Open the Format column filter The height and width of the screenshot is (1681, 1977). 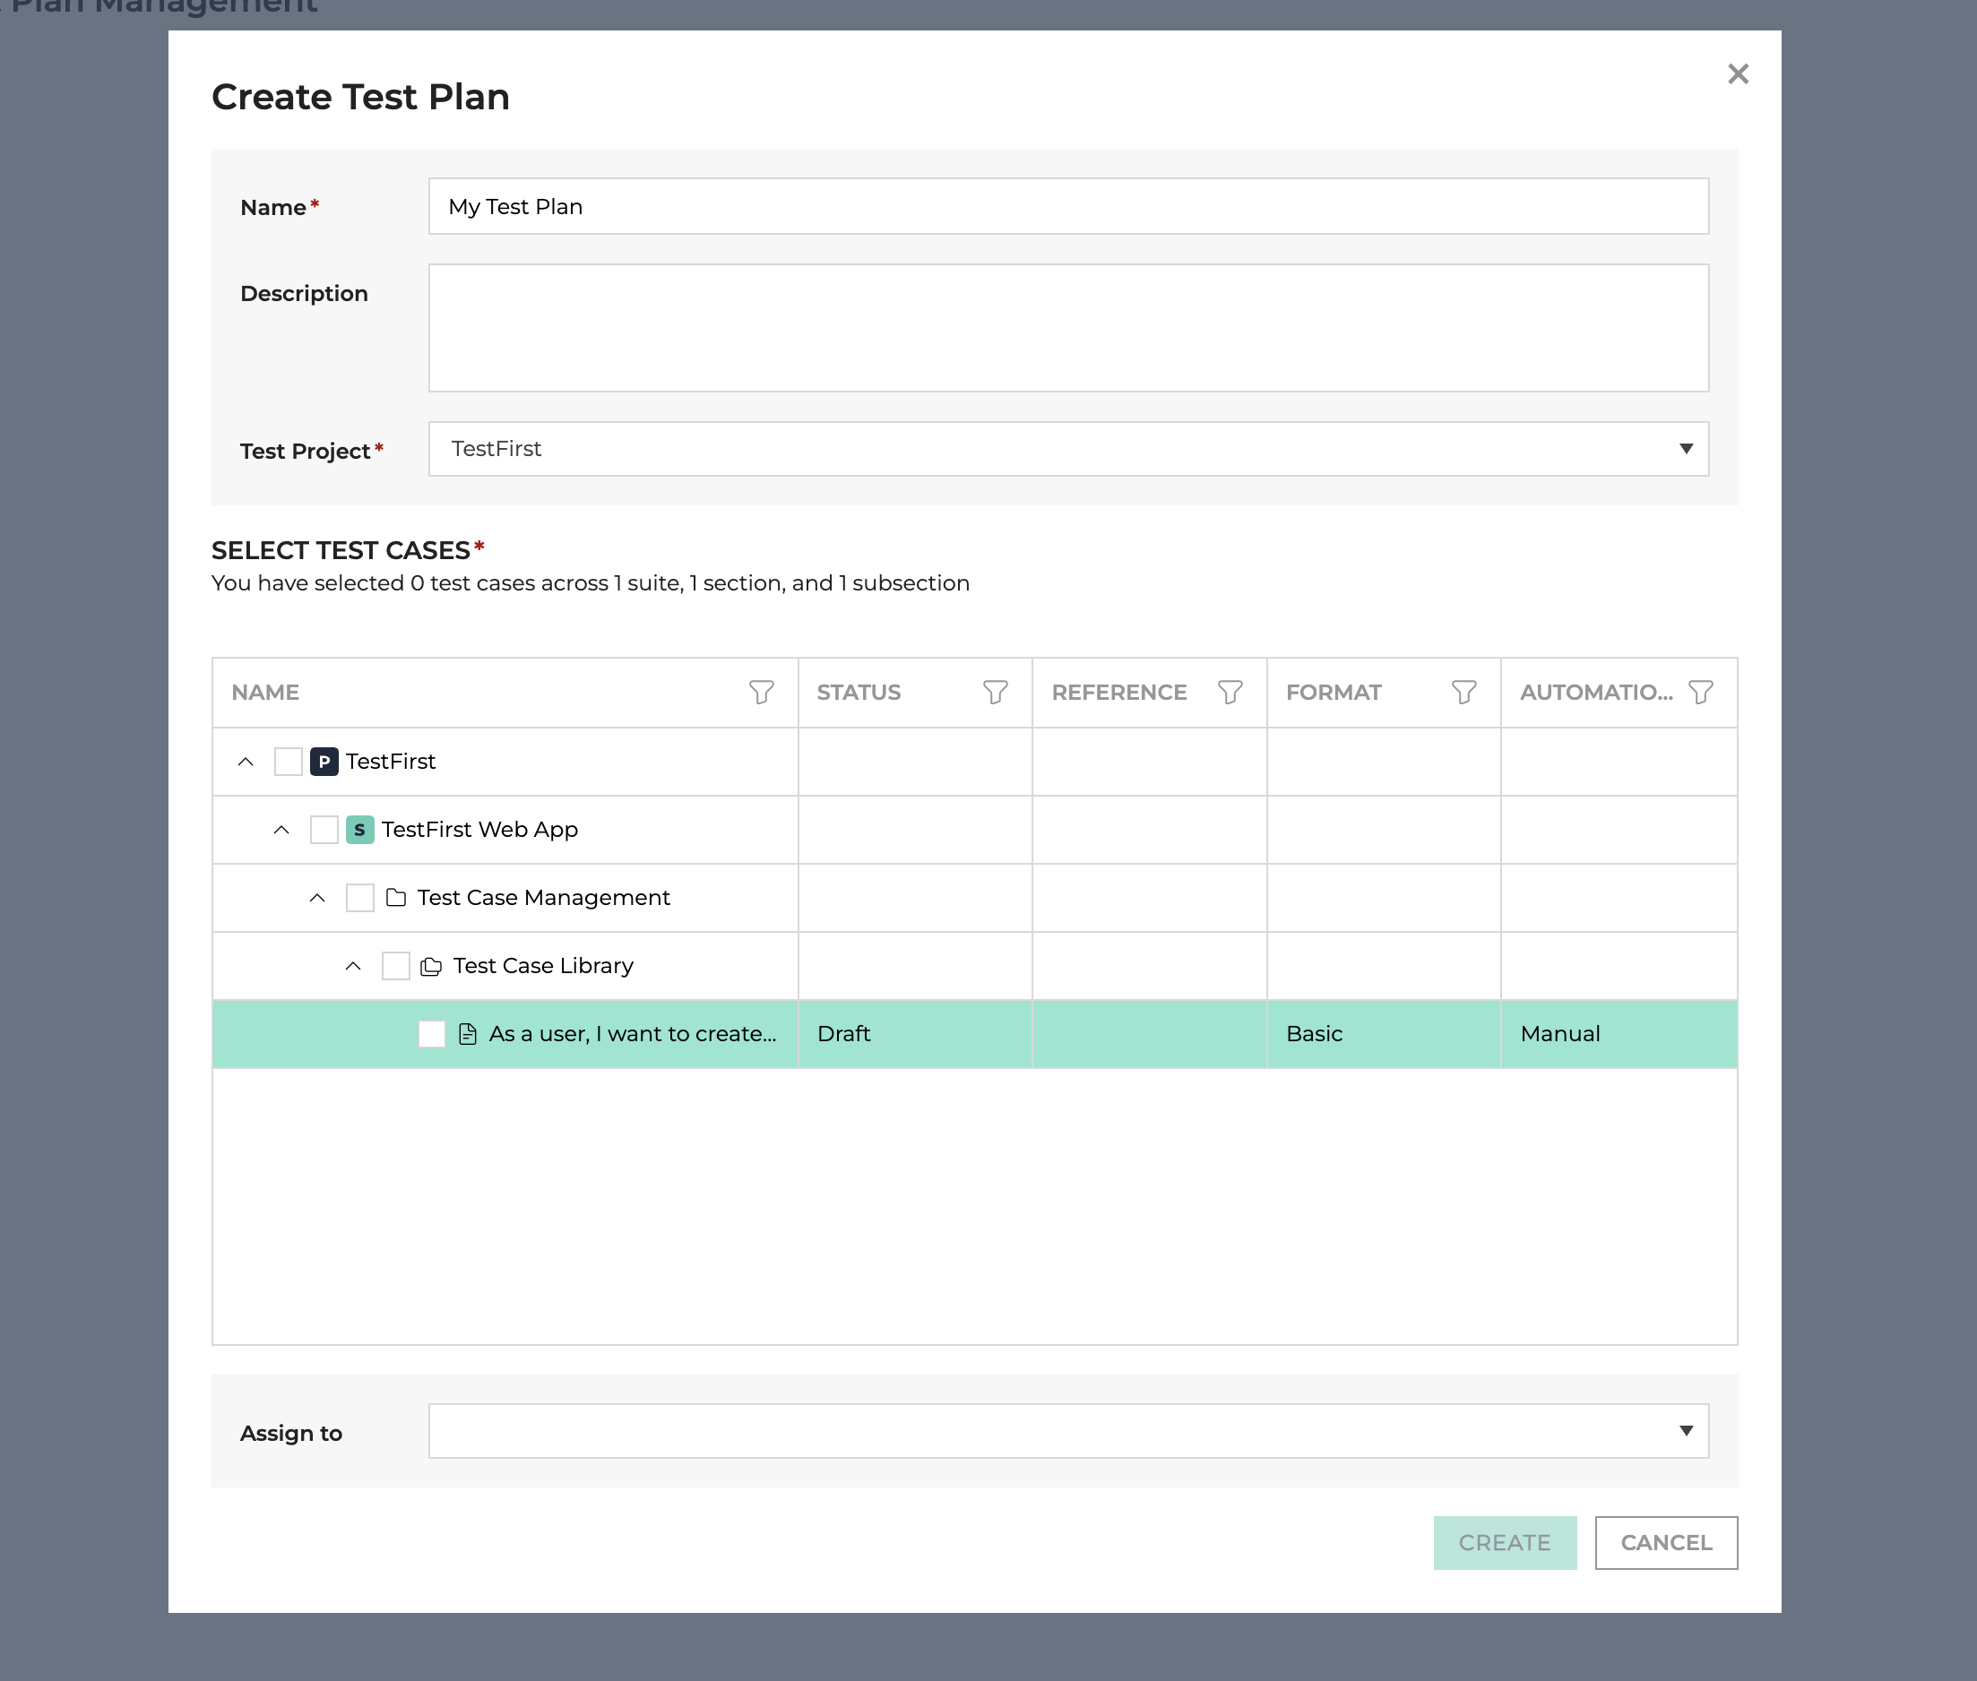tap(1464, 692)
